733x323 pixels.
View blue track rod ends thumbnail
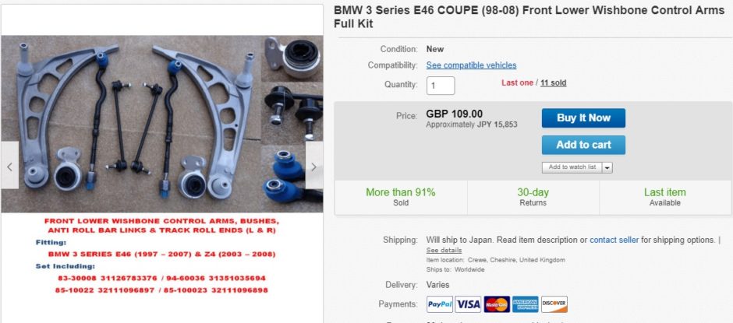coord(292,178)
